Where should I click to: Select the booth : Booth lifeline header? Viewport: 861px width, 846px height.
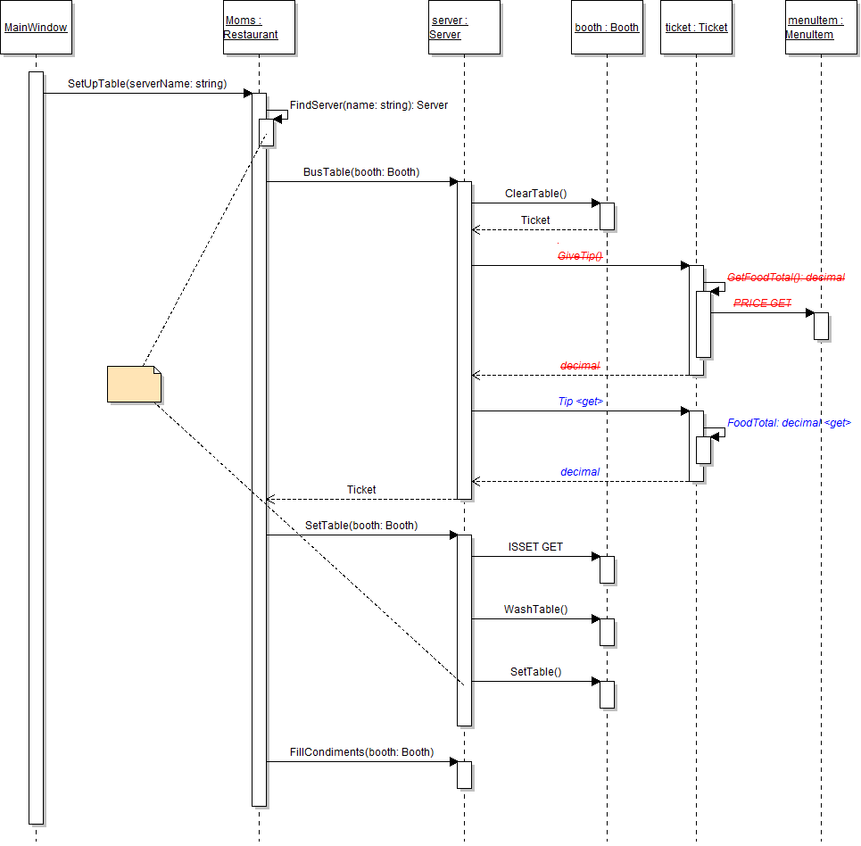pyautogui.click(x=607, y=28)
